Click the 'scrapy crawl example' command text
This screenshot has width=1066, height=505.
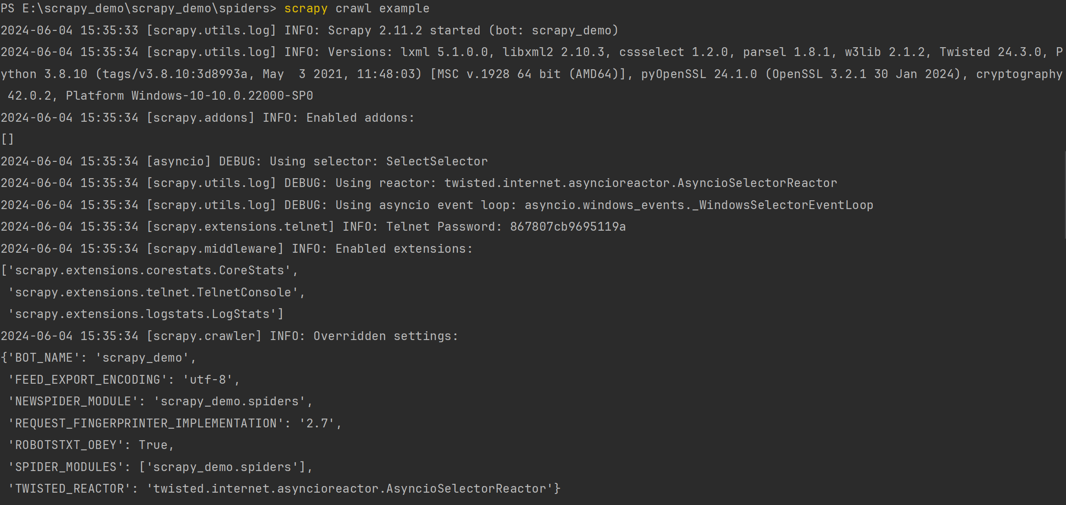357,8
